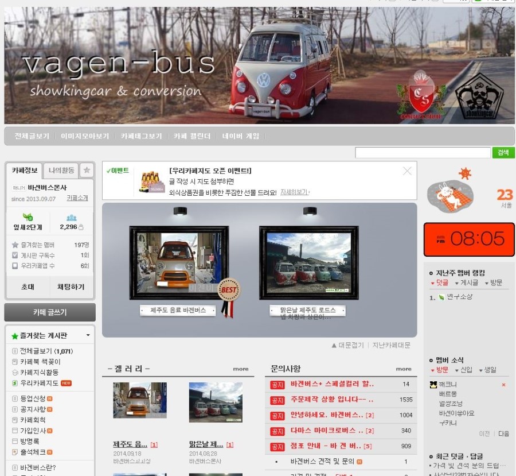Viewport: 516px width, 476px height.
Task: Open framed 제주도 음료 바겐버스 photo
Action: click(179, 263)
